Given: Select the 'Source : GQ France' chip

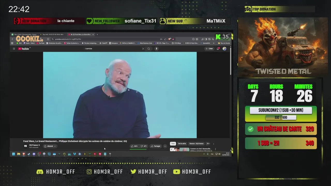Looking at the screenshot, I should 197,144.
